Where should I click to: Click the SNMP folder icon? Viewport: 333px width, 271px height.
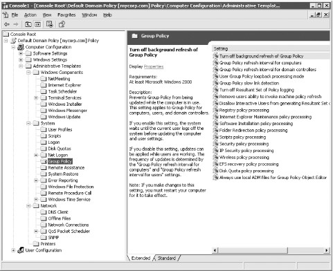(44, 237)
